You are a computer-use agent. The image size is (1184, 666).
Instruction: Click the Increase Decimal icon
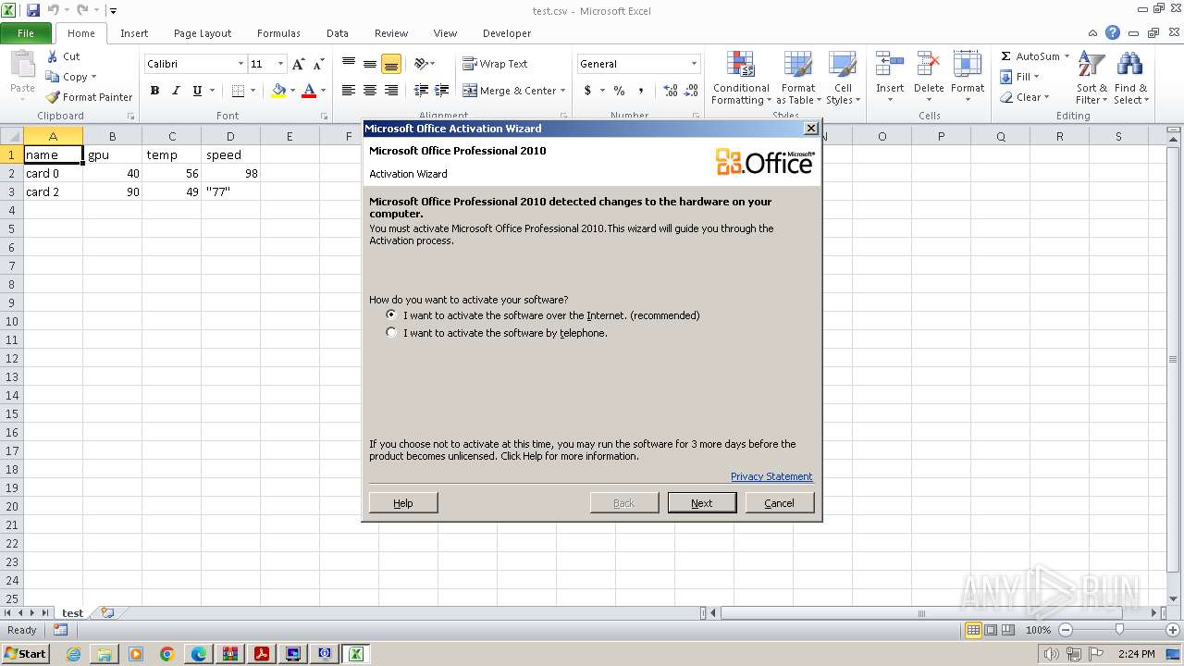coord(671,91)
